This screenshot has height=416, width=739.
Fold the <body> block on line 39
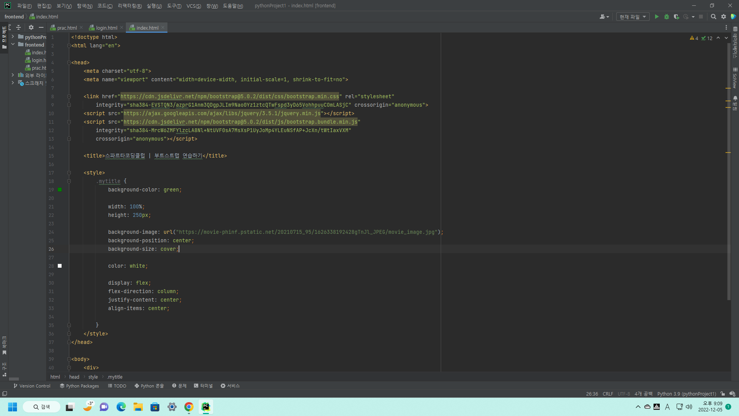pyautogui.click(x=69, y=359)
